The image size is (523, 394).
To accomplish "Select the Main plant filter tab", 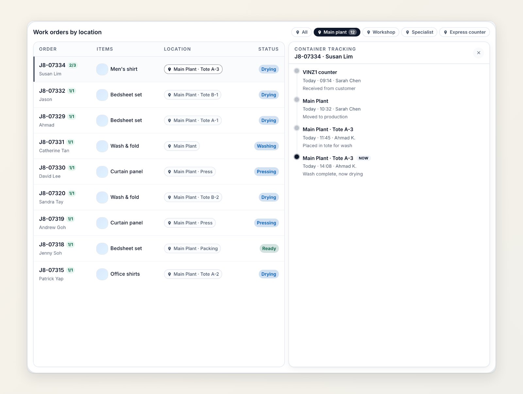I will tap(337, 32).
